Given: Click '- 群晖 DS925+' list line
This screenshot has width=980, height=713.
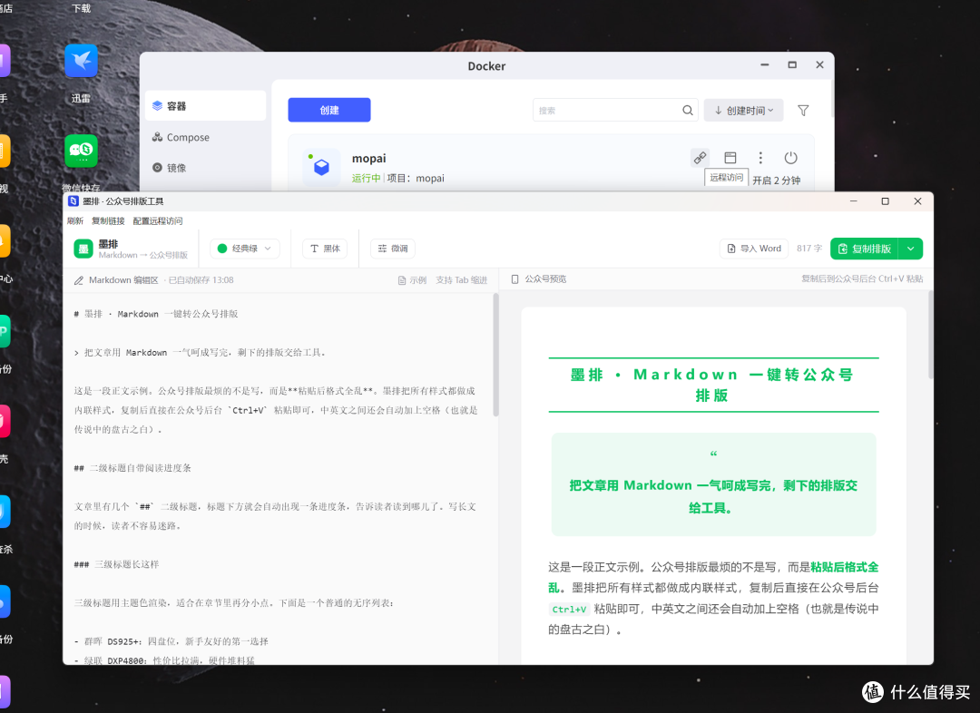Looking at the screenshot, I should click(171, 641).
